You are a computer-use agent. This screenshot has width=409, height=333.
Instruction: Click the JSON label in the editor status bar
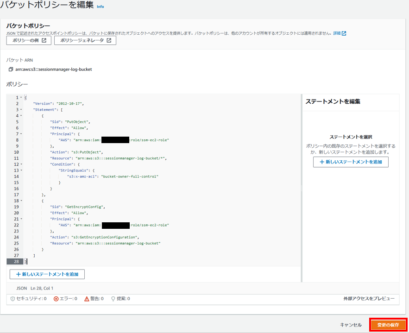pyautogui.click(x=22, y=288)
